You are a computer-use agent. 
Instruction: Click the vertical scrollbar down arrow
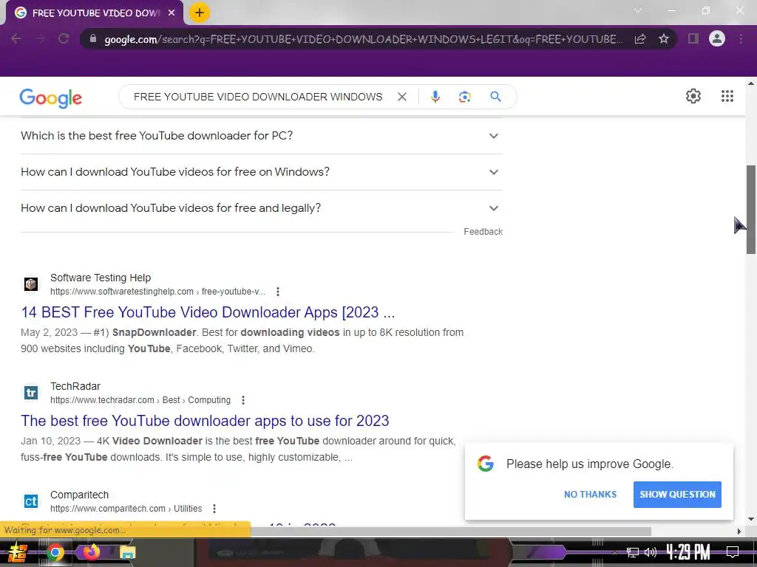coord(751,519)
